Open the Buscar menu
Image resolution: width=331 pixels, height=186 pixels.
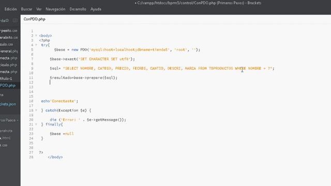(26, 9)
